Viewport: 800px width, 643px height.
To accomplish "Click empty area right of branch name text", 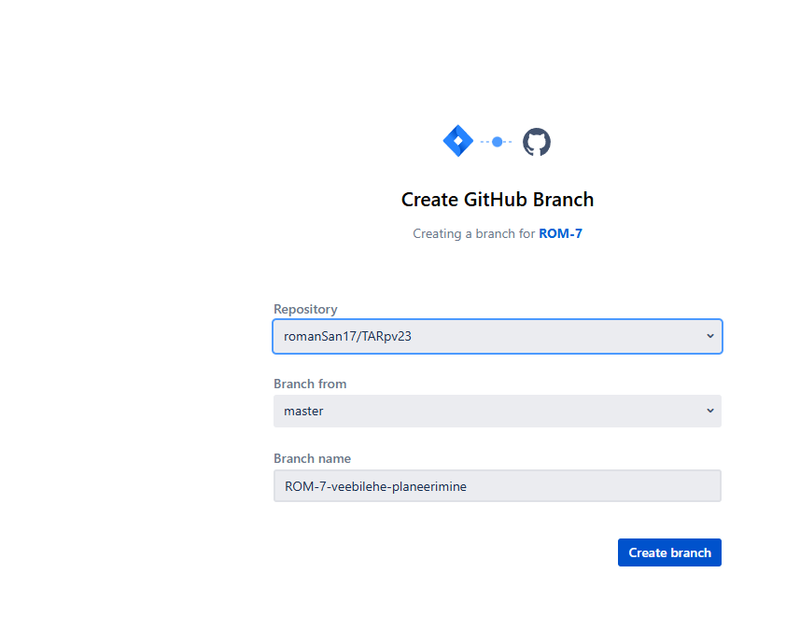I will pos(592,486).
